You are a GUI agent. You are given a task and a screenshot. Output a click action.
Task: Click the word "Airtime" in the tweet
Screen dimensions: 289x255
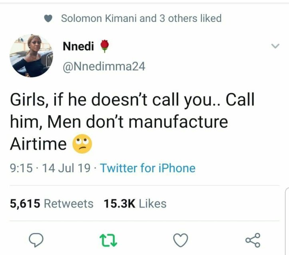pyautogui.click(x=38, y=144)
